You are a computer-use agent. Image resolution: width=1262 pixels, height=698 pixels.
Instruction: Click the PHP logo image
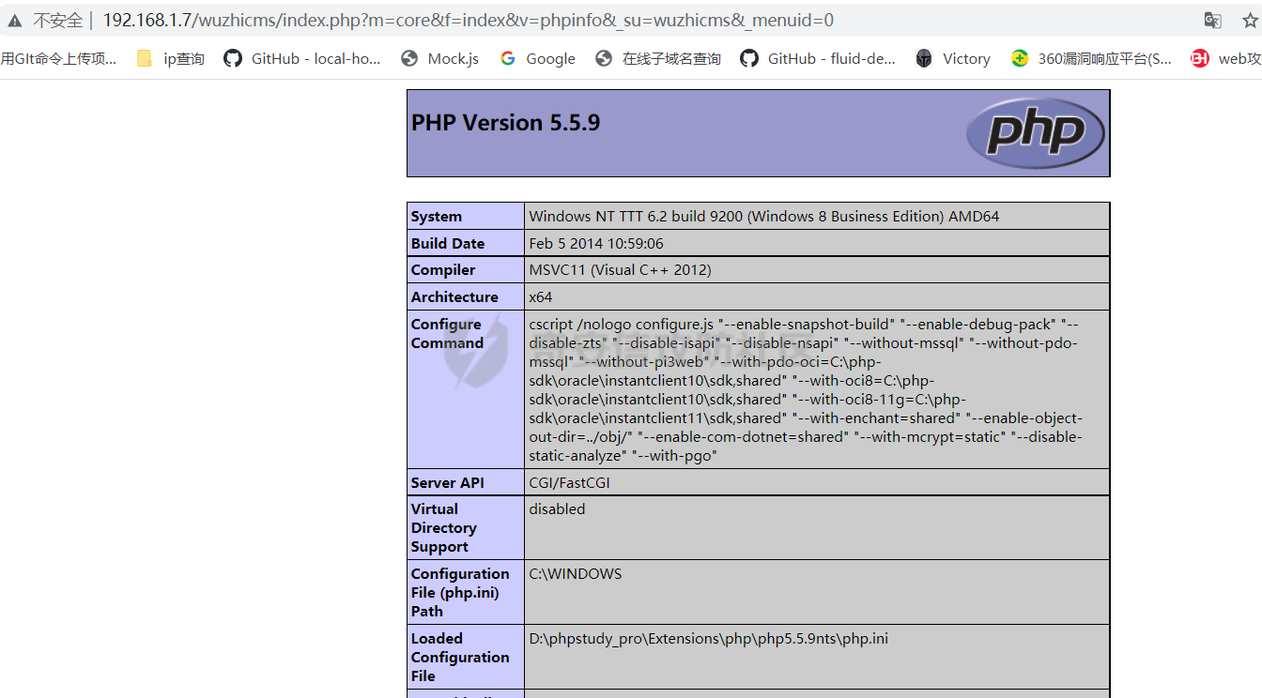coord(1036,133)
